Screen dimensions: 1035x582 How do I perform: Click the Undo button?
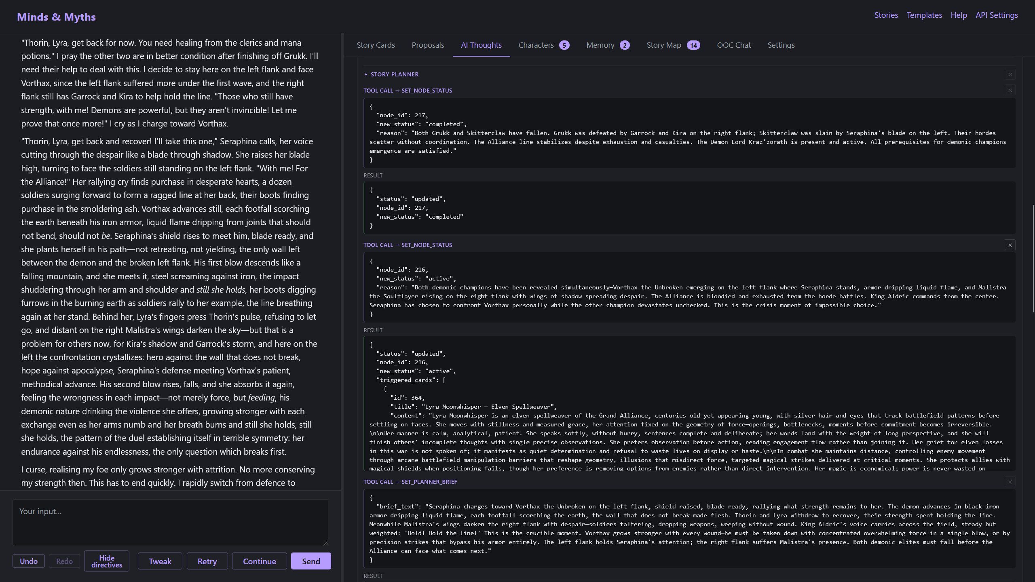click(x=29, y=561)
